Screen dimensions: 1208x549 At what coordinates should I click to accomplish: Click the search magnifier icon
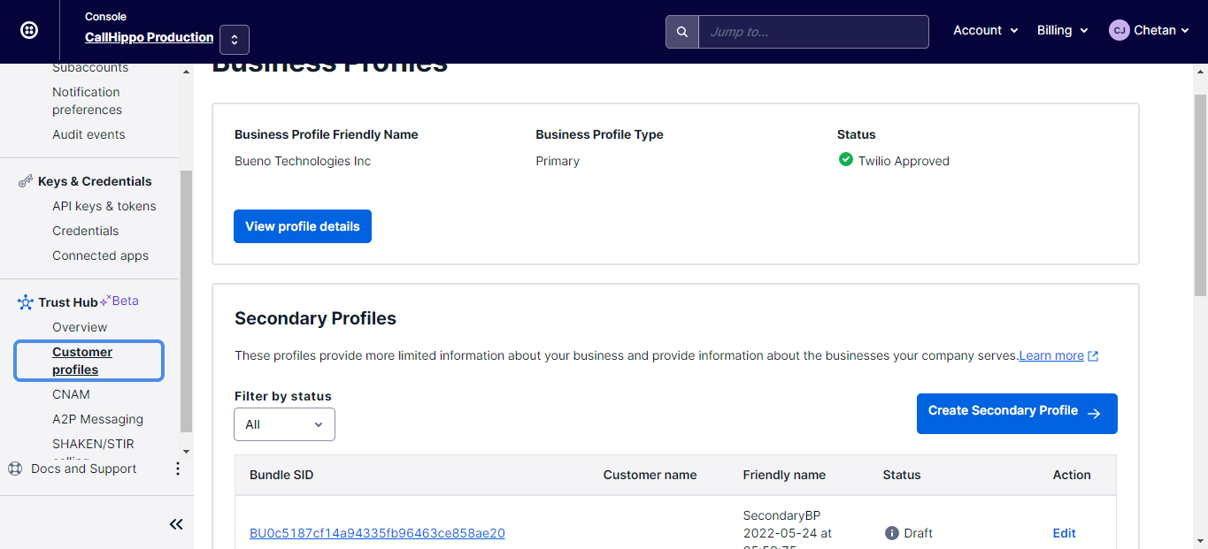(x=682, y=32)
